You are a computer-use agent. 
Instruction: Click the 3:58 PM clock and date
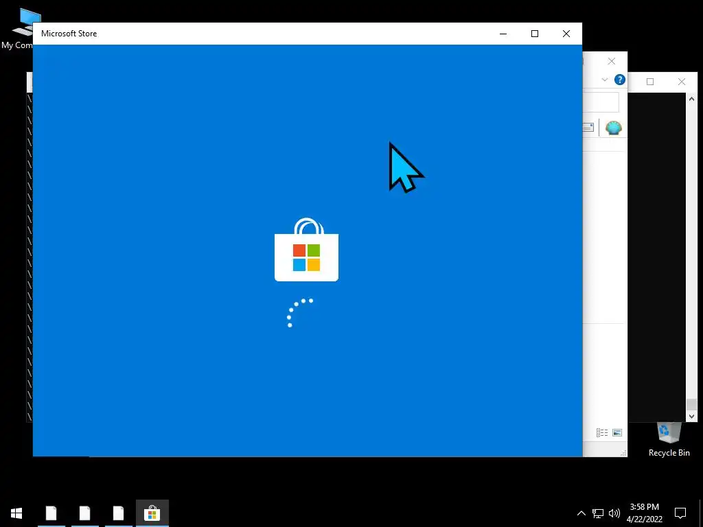tap(644, 513)
